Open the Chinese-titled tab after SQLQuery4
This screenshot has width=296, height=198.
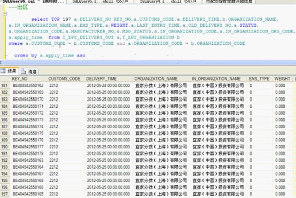[x=229, y=2]
